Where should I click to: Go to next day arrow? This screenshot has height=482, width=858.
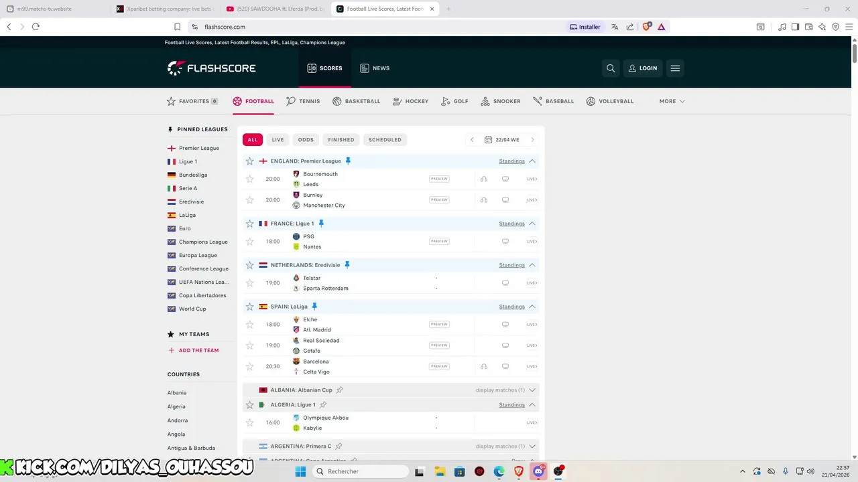point(533,140)
